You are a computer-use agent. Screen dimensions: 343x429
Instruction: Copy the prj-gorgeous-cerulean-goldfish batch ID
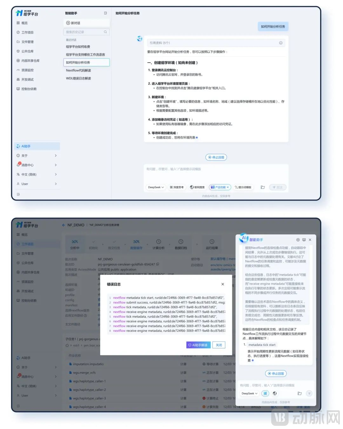click(158, 264)
